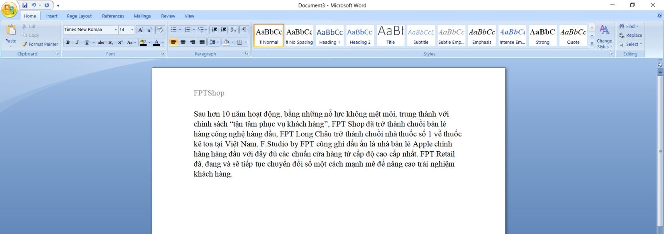Toggle Align Text Left
664x234 pixels.
click(173, 42)
